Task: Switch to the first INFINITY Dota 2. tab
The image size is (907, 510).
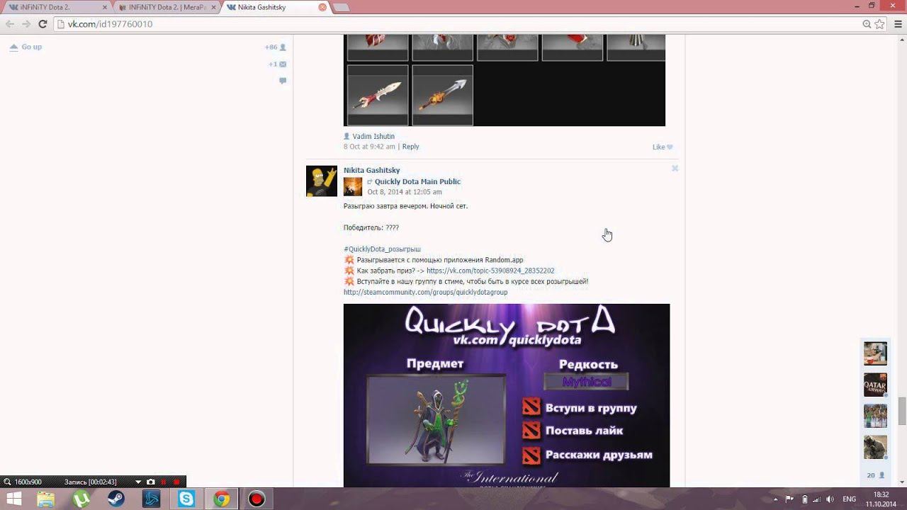Action: [x=57, y=7]
